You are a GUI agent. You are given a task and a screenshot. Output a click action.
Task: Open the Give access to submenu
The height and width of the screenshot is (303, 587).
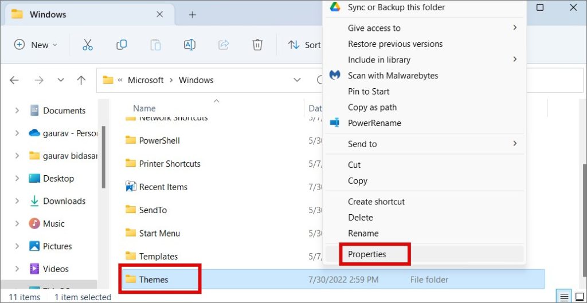coord(425,28)
